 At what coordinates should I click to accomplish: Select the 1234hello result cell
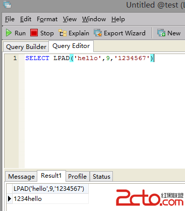50,199
